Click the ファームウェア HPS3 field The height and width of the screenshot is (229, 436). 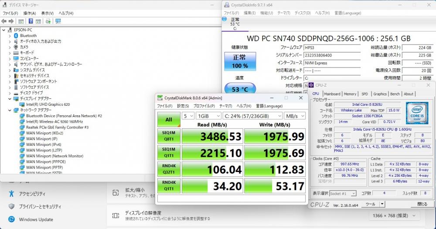coord(332,47)
